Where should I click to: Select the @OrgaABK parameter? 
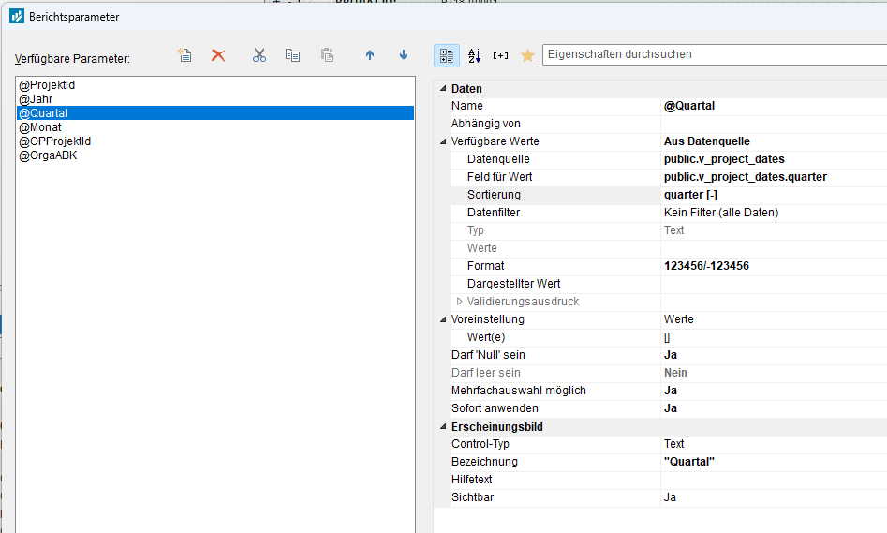[x=48, y=155]
